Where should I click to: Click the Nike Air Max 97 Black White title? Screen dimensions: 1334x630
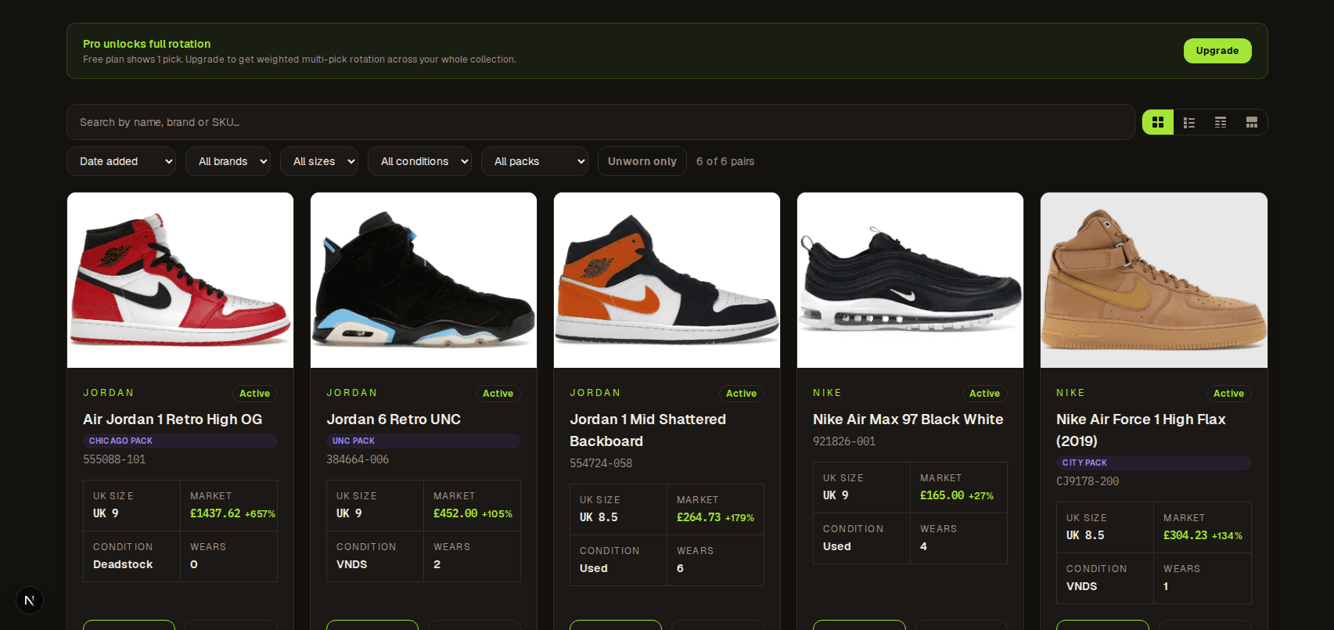point(908,419)
